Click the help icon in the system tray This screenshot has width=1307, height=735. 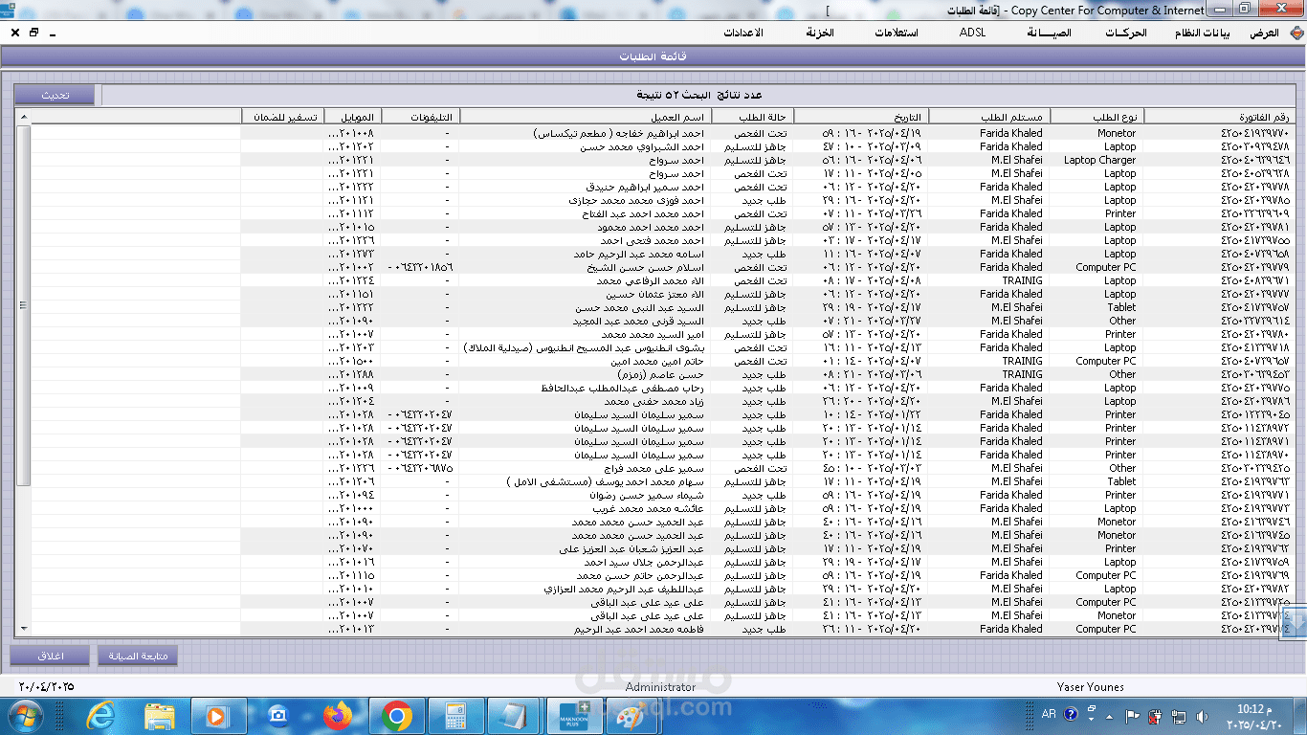click(x=1071, y=714)
